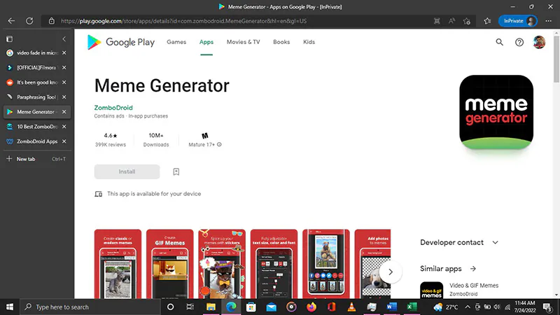The height and width of the screenshot is (315, 560).
Task: Click the Mature 17+ info icon
Action: [219, 145]
